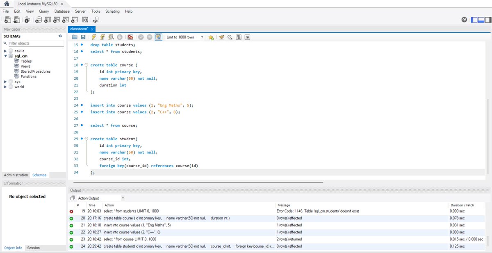Commit the current transaction

(x=141, y=37)
